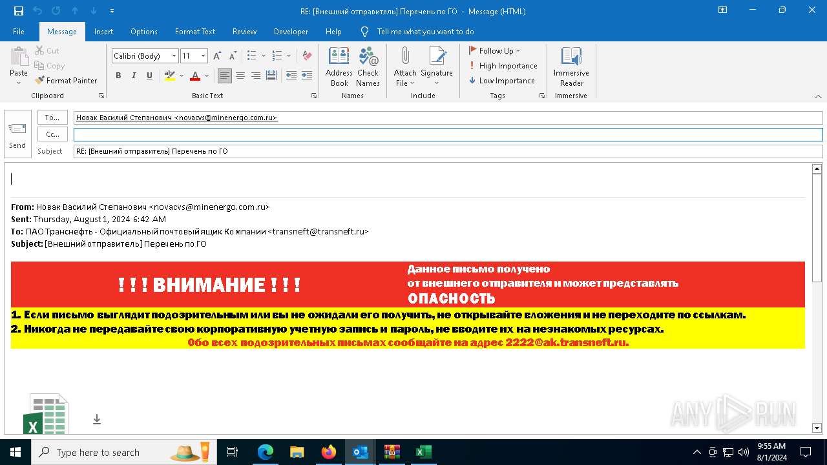Switch to Review tab

tap(245, 32)
